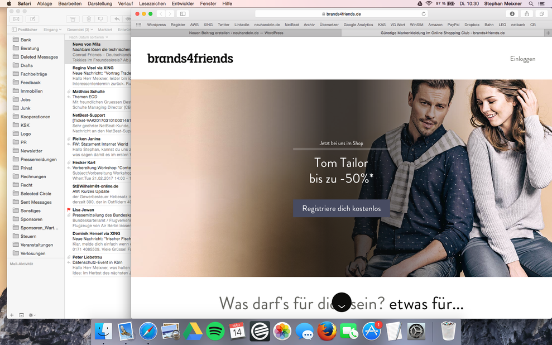Click the Einloggen link

pos(522,59)
